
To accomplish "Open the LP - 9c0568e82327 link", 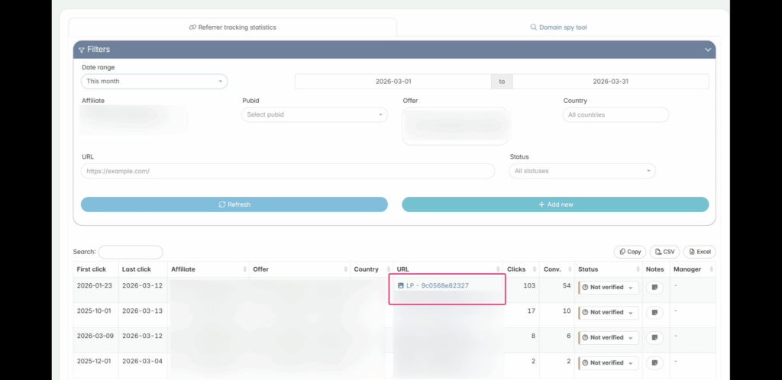I will click(438, 285).
